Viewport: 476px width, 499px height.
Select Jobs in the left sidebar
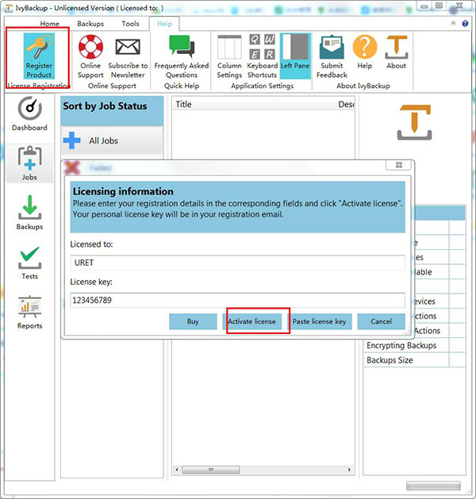coord(29,163)
